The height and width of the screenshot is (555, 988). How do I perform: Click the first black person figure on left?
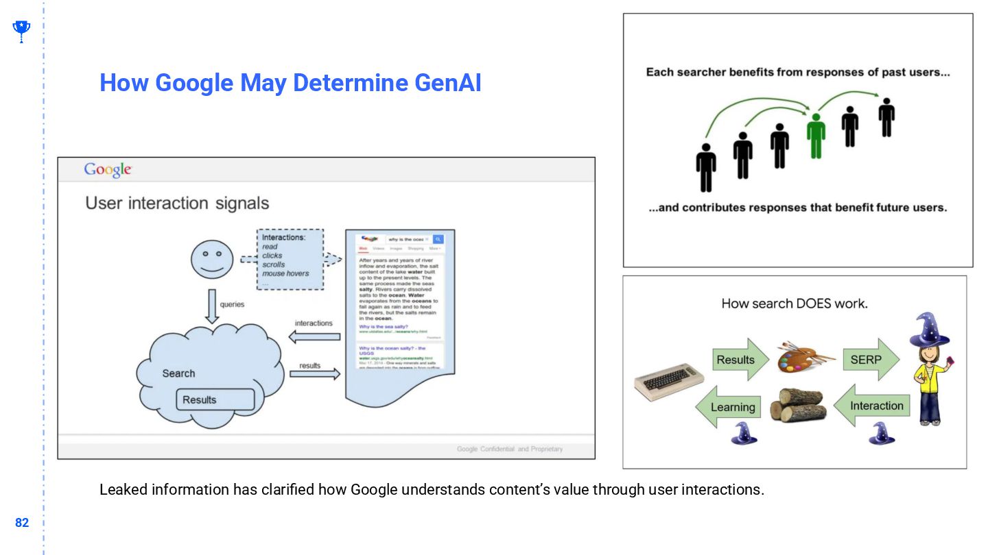pyautogui.click(x=705, y=167)
